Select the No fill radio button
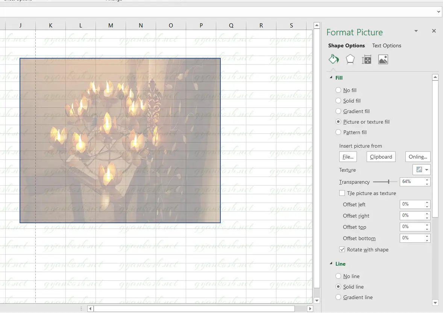Image resolution: width=443 pixels, height=313 pixels. (338, 90)
